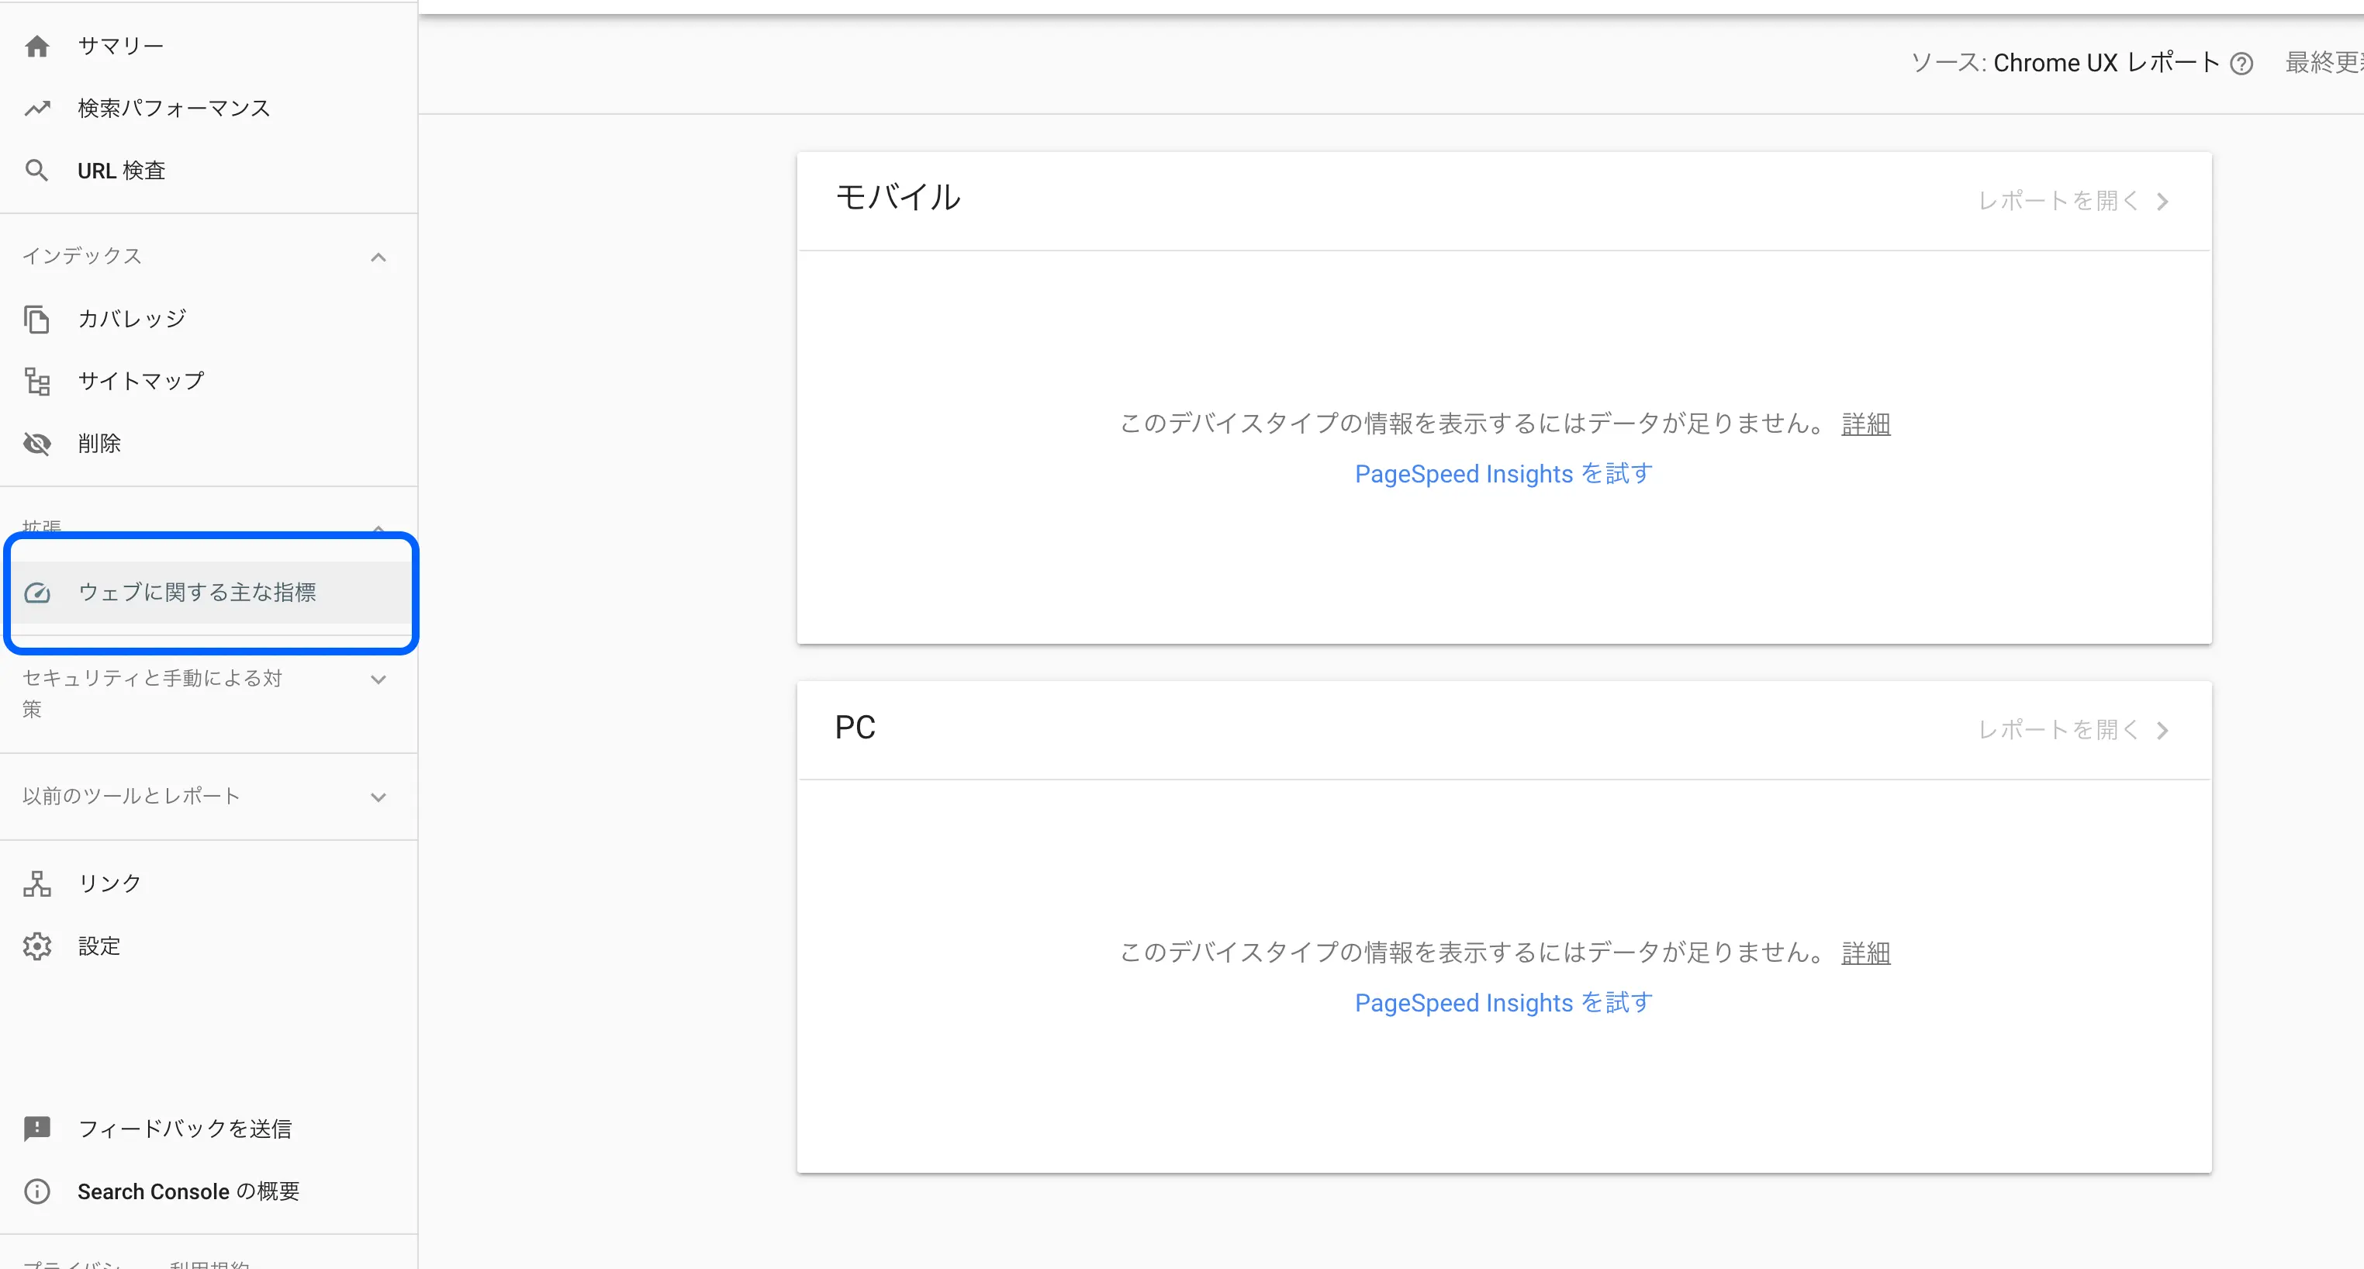Open the リンク report

[209, 883]
